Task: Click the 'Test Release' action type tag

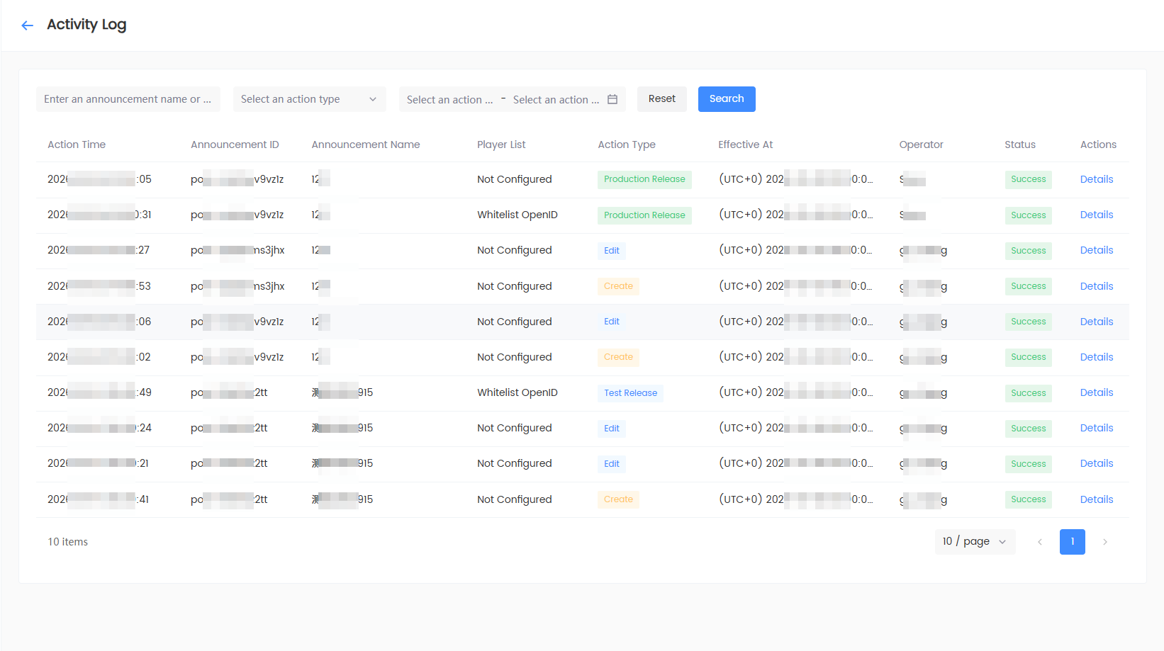Action: [x=630, y=393]
